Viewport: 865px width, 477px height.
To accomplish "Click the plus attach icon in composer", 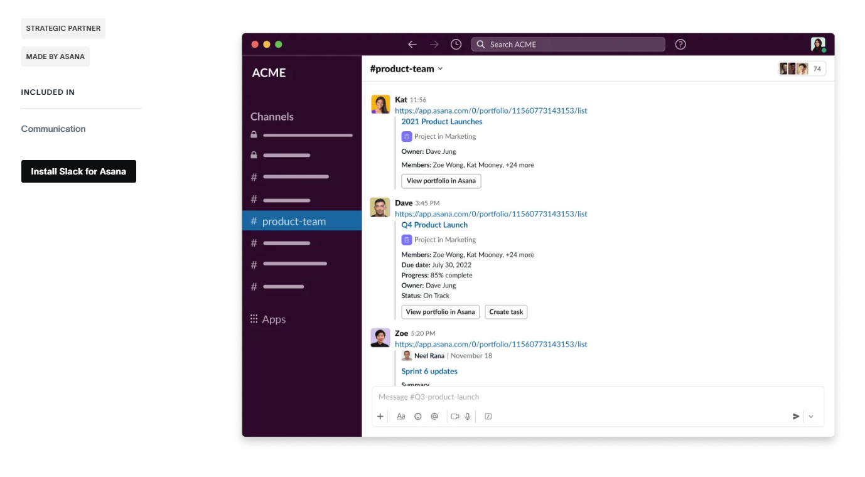I will point(380,416).
